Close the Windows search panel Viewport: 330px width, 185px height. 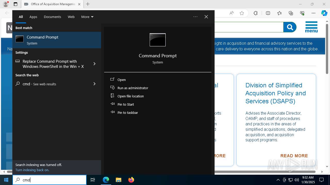point(206,17)
